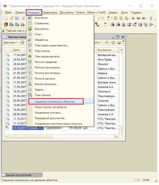
Task: Open the Константы menu entry
Action: 41,18
